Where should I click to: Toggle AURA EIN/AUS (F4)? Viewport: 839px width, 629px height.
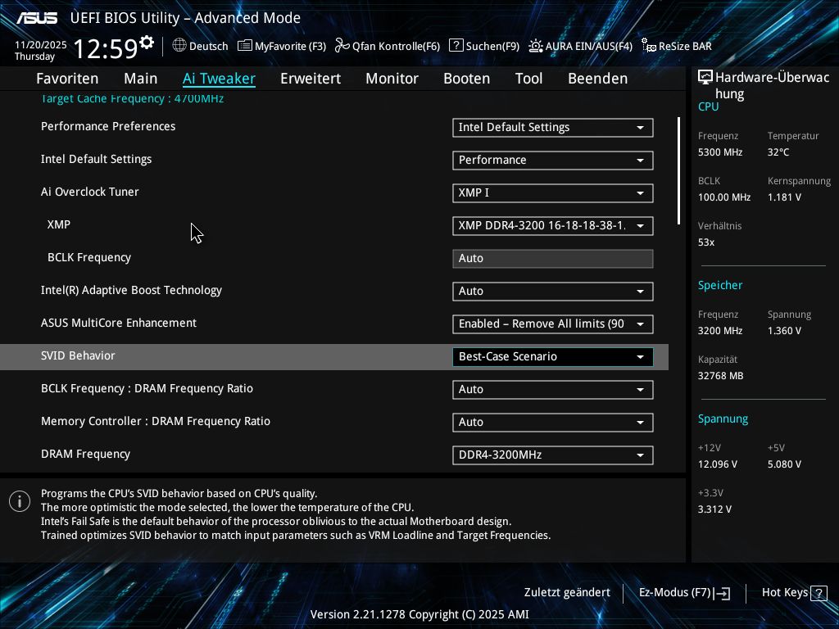[581, 46]
